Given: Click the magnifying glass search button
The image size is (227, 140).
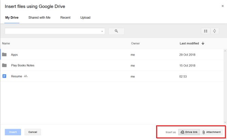Looking at the screenshot, I should tap(116, 31).
